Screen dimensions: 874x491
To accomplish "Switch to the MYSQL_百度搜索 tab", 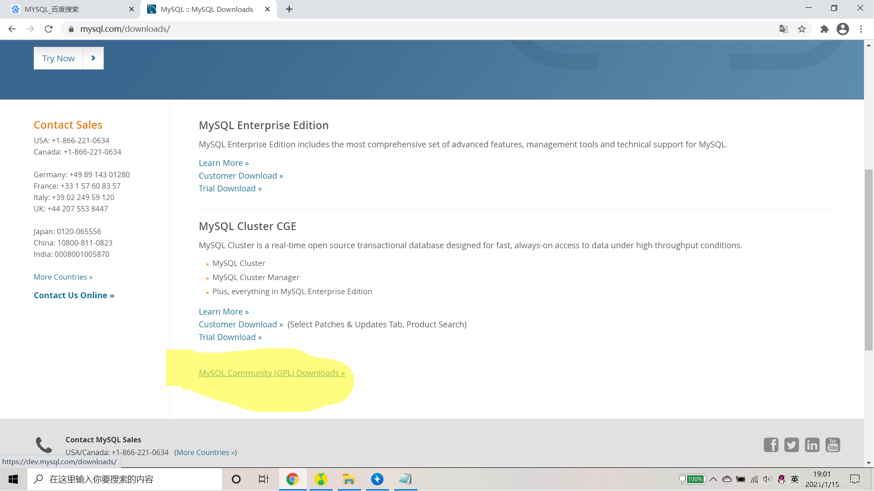I will [x=71, y=9].
